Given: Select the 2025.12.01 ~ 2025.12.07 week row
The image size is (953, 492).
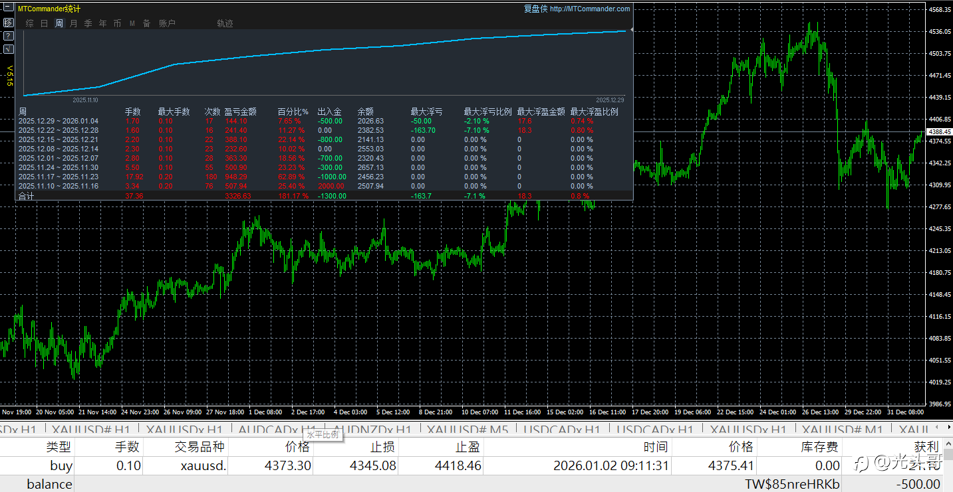Looking at the screenshot, I should [x=324, y=158].
